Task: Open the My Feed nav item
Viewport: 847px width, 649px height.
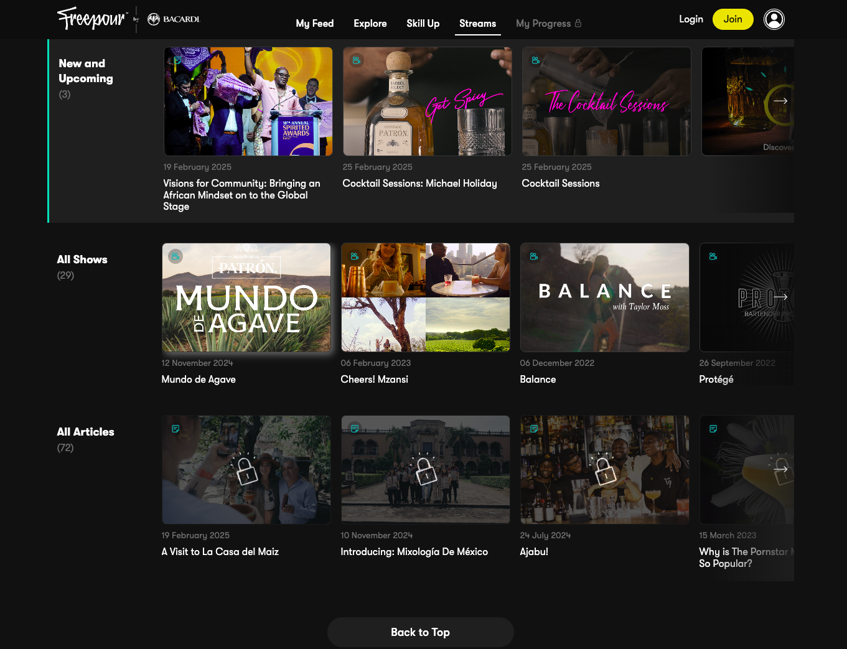Action: (314, 24)
